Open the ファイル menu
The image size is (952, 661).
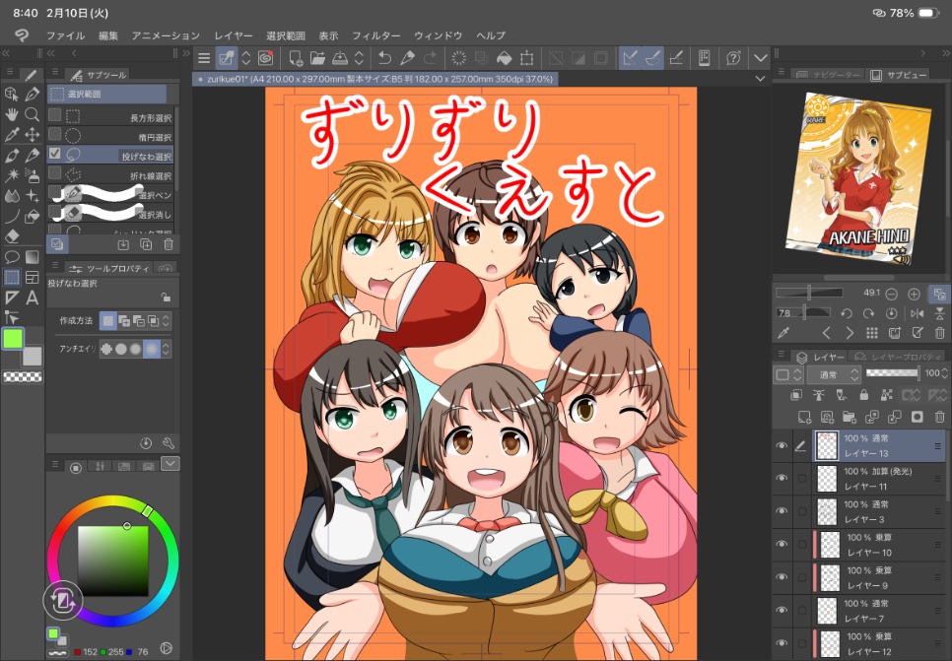point(66,35)
